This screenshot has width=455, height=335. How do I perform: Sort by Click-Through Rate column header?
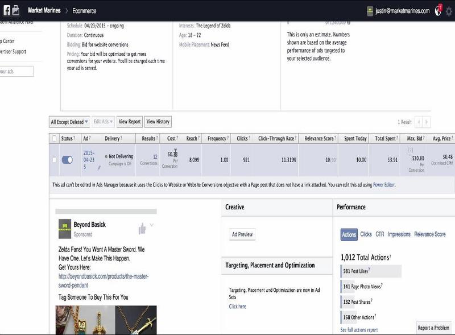pyautogui.click(x=276, y=138)
